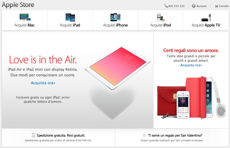This screenshot has width=230, height=148.
Task: Open the Acquisti Apple TV tab
Action: pyautogui.click(x=206, y=20)
